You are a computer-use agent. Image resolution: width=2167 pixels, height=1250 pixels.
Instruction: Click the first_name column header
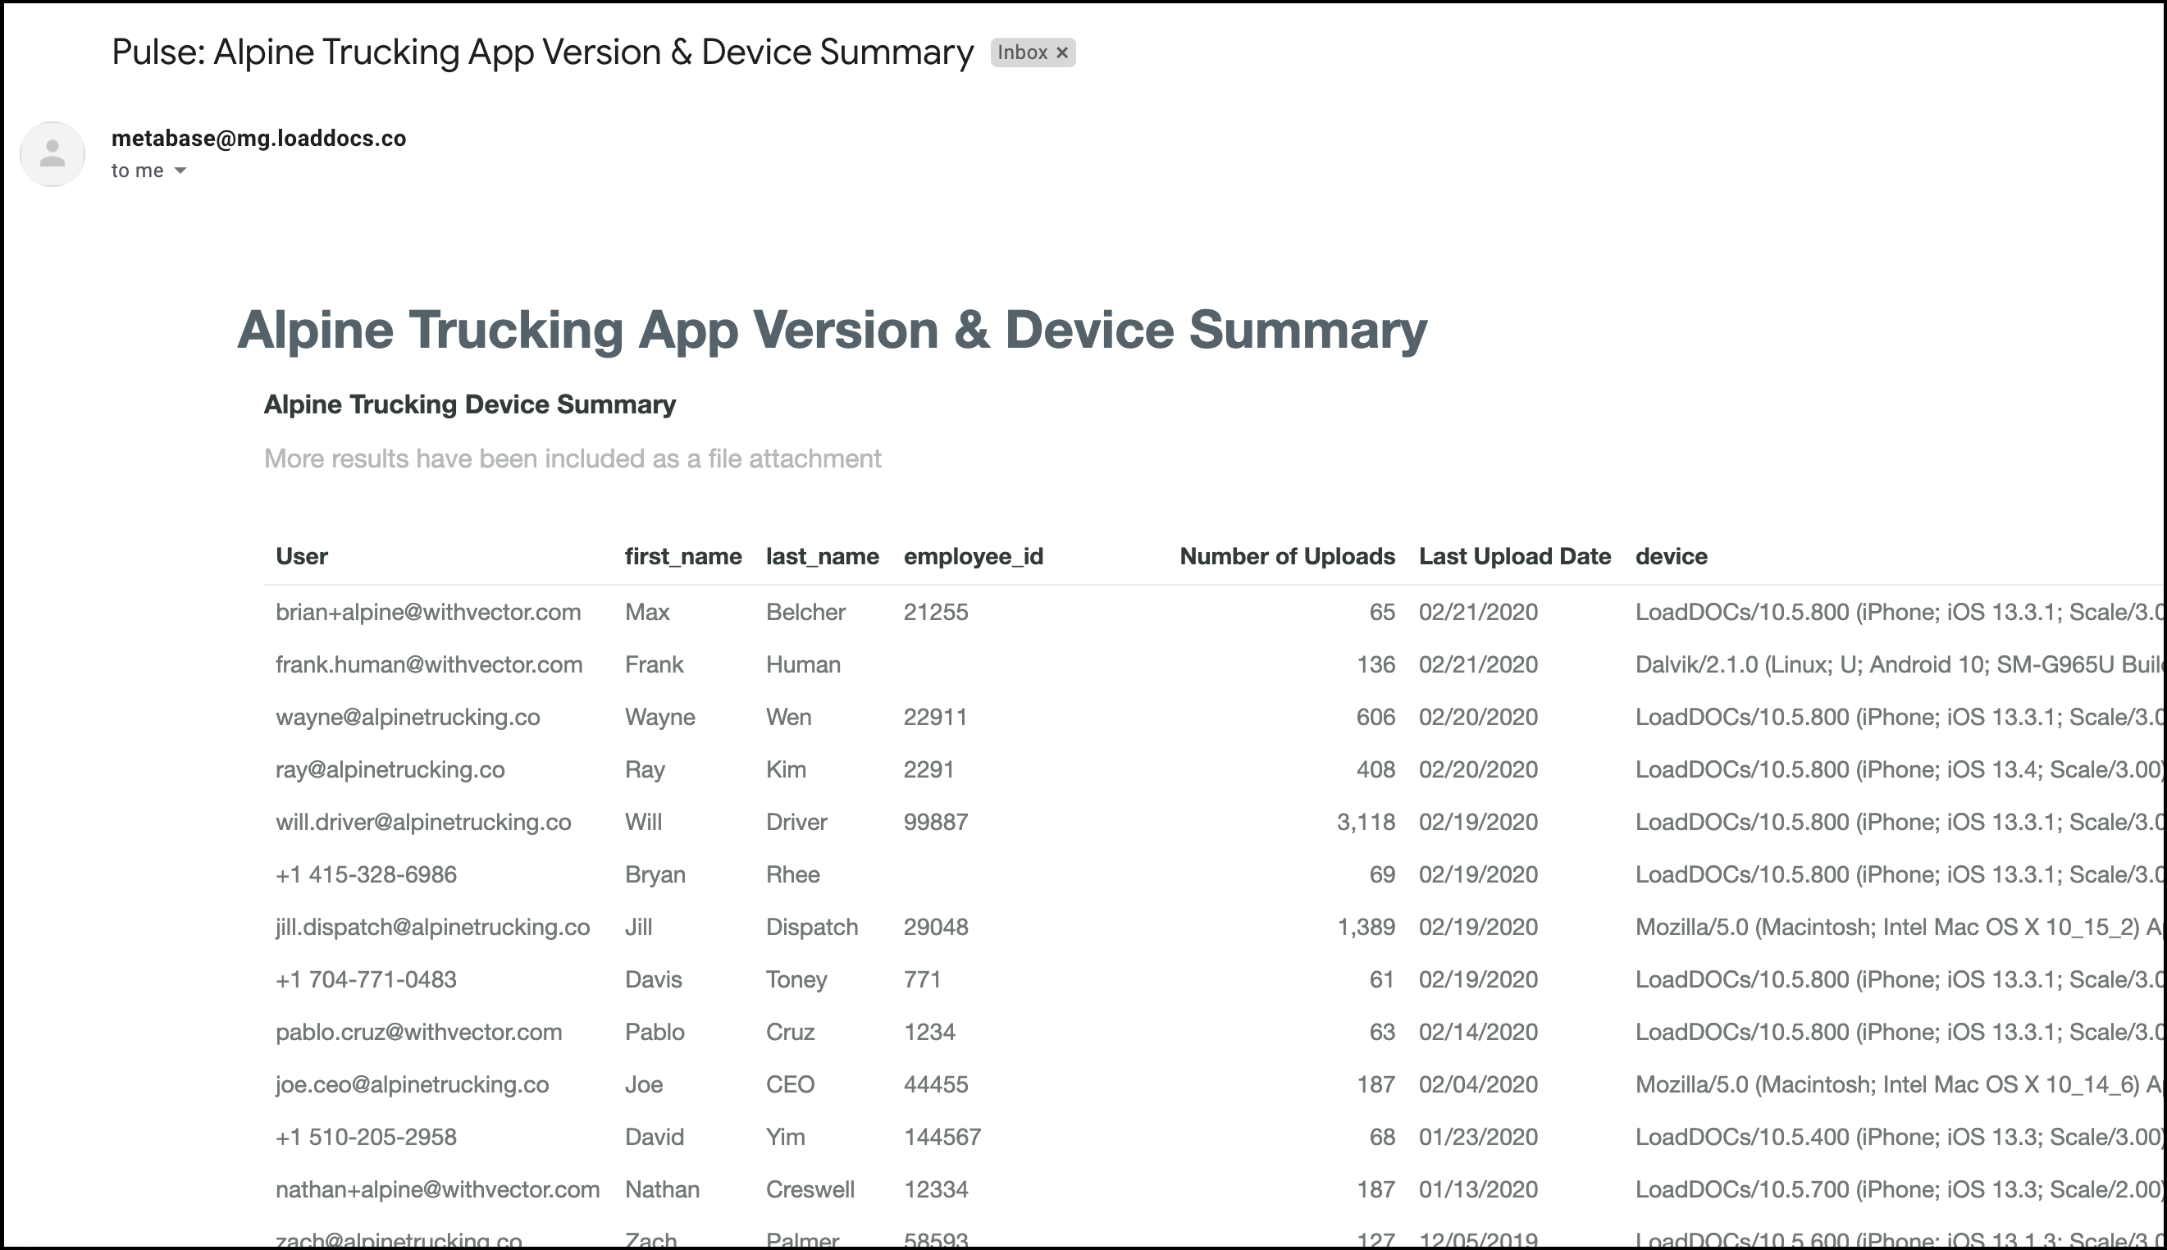click(683, 556)
